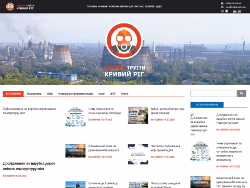Open article Чому у спеку смердять водойми
The width and height of the screenshot is (250, 188).
pyautogui.click(x=166, y=185)
